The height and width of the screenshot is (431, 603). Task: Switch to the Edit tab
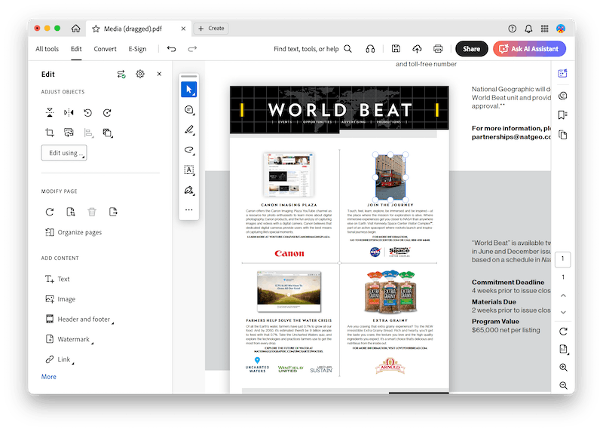[76, 49]
